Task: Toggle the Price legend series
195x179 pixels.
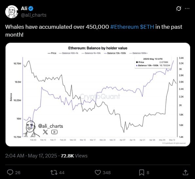Action: (x=52, y=53)
